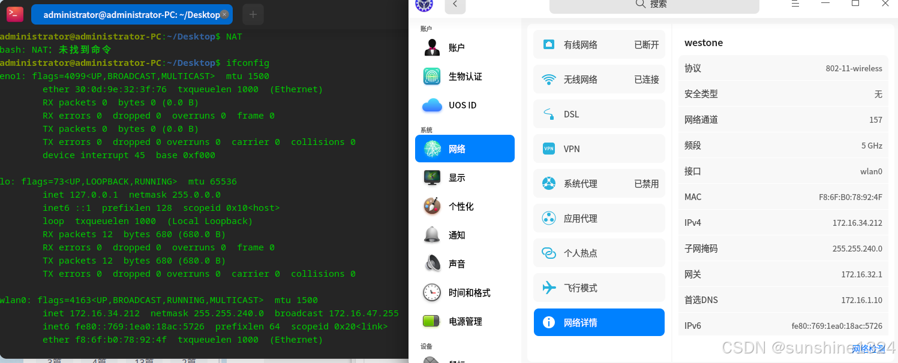
Task: Click the 接口 value wlan0
Action: click(871, 171)
